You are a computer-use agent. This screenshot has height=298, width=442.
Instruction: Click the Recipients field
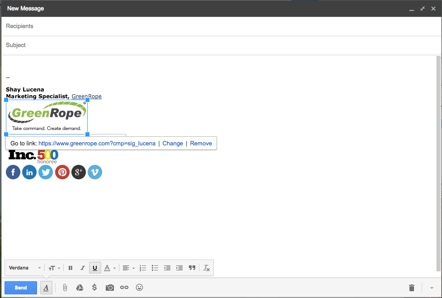click(221, 26)
